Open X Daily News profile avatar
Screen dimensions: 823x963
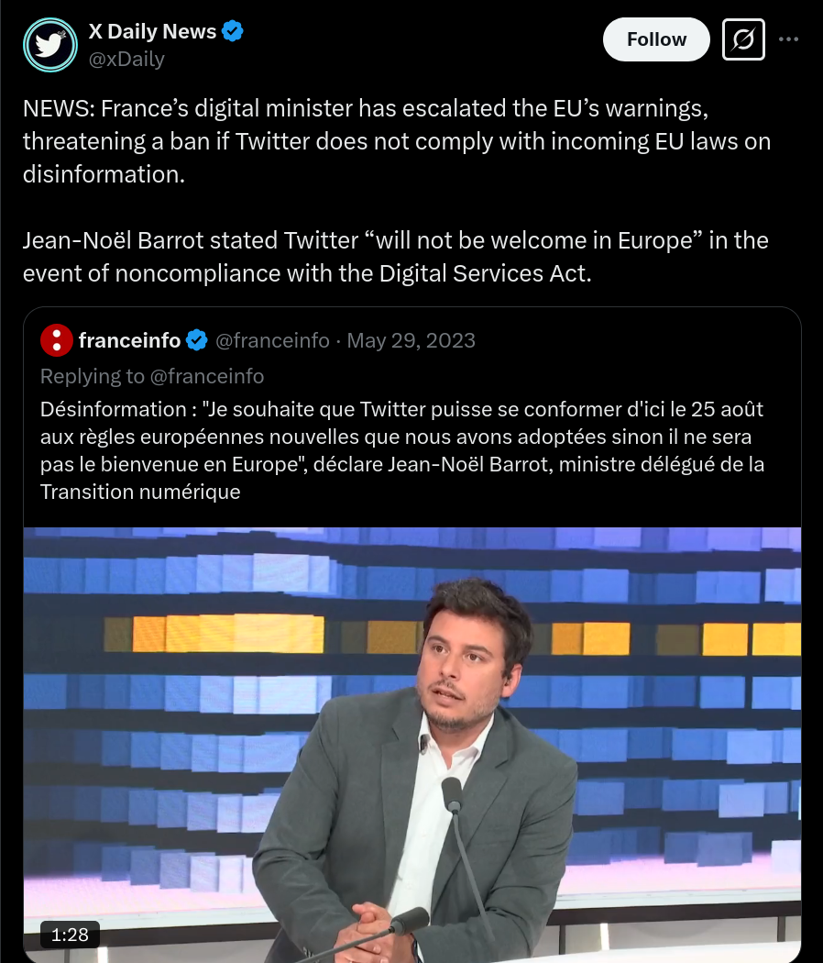50,45
